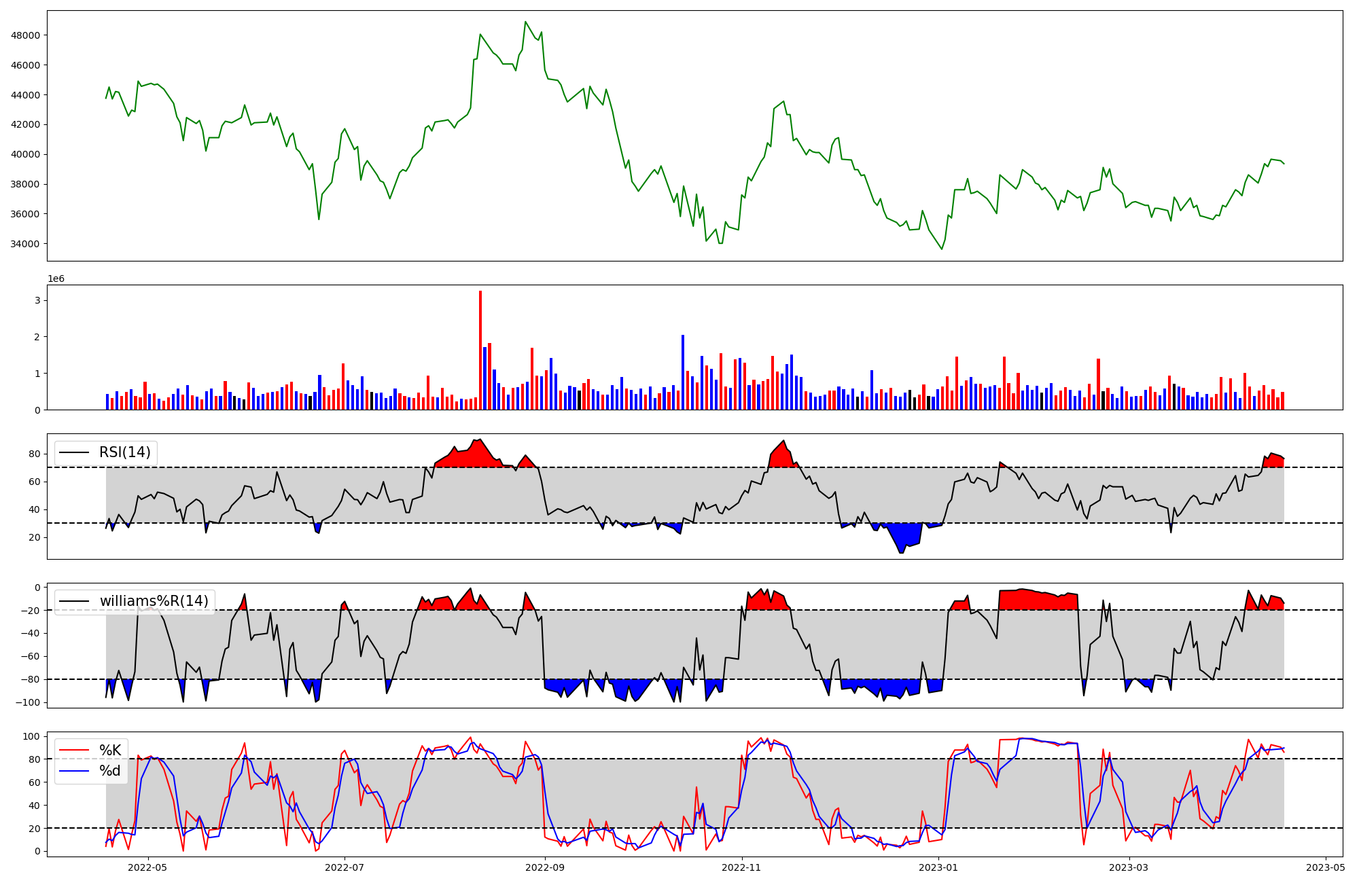Click the williams%R(14) legend text
The width and height of the screenshot is (1359, 883).
154,601
